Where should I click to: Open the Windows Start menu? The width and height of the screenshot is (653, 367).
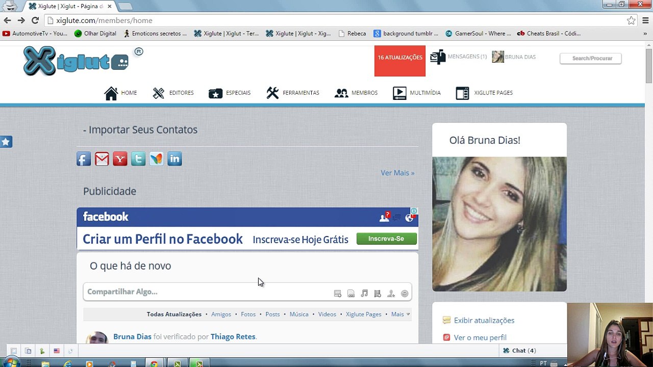10,363
